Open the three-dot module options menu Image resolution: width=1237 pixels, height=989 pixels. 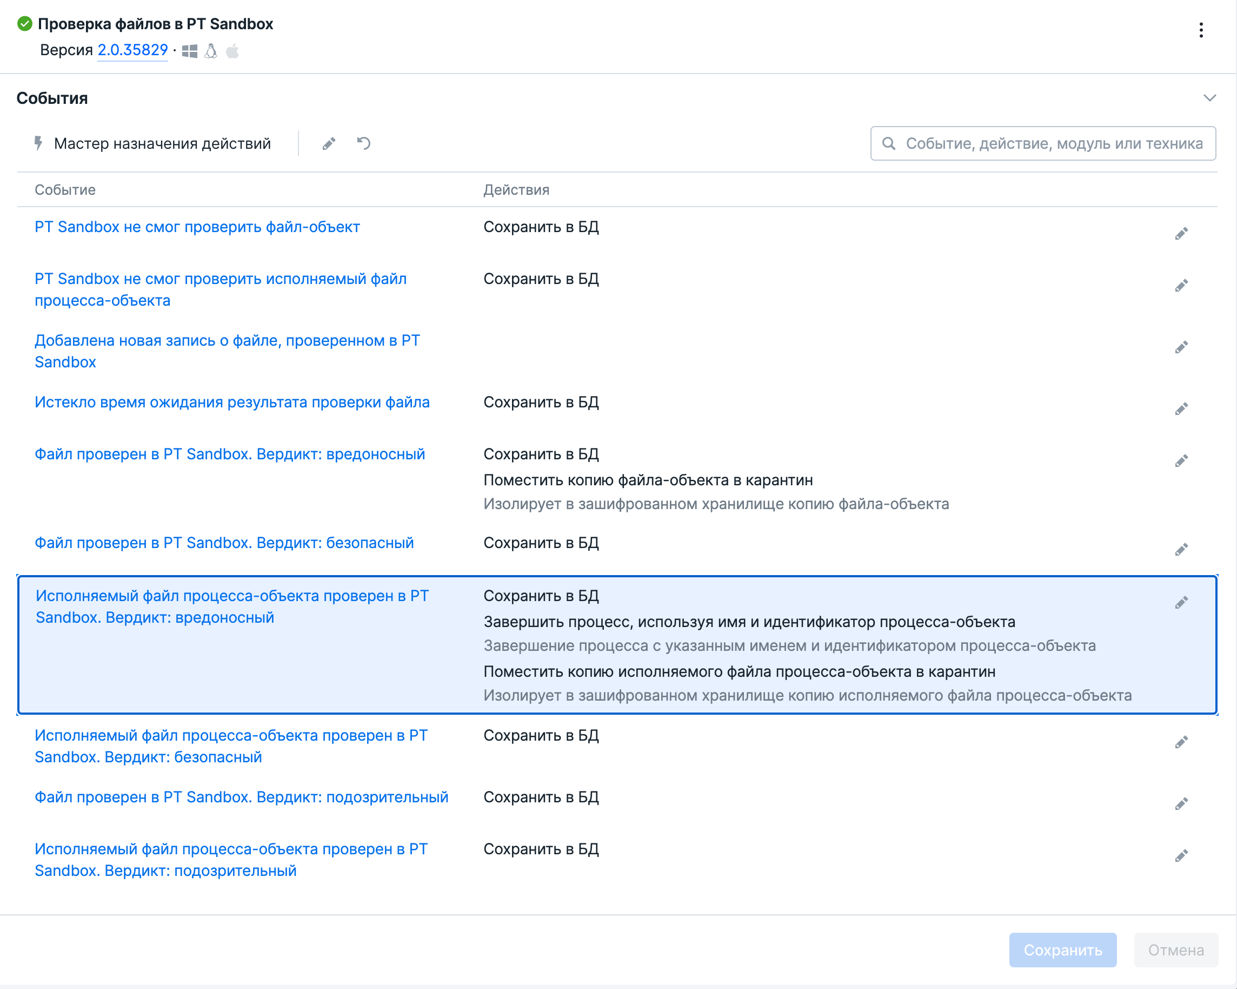click(x=1200, y=30)
